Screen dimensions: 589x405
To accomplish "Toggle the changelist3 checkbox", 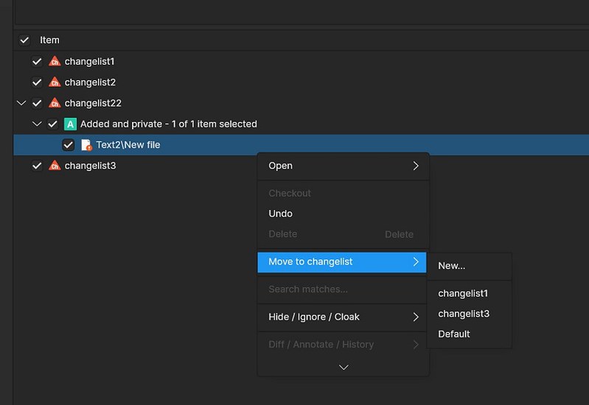I will pyautogui.click(x=37, y=166).
